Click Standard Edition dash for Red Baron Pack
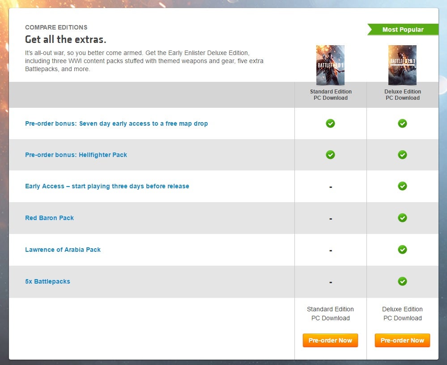This screenshot has width=447, height=365. pyautogui.click(x=331, y=219)
